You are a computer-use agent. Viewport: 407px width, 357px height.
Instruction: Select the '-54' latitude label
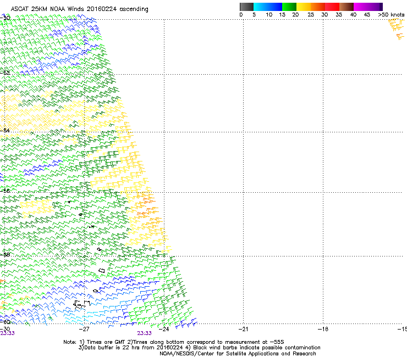point(5,130)
